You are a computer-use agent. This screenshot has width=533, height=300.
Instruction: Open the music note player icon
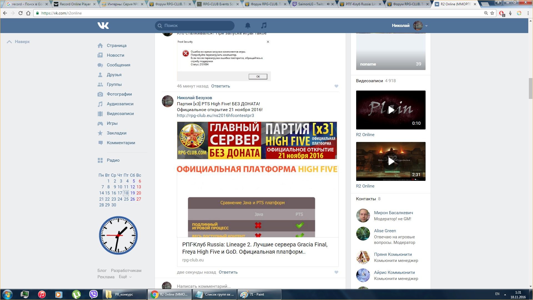click(264, 26)
